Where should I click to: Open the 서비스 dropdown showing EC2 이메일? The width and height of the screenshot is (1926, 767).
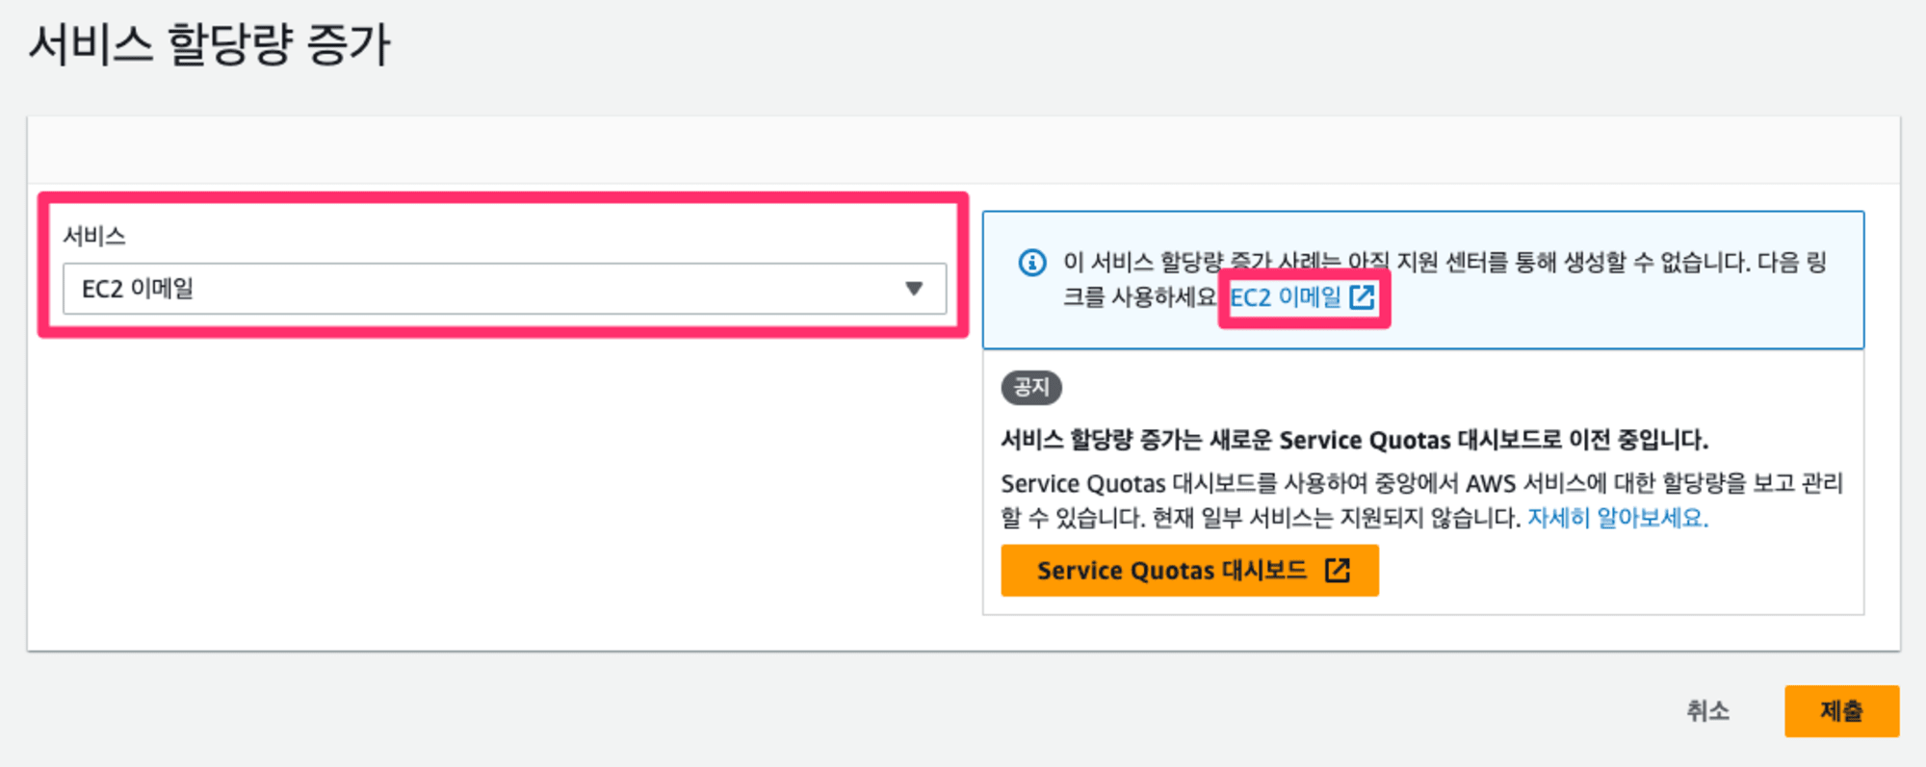point(505,289)
